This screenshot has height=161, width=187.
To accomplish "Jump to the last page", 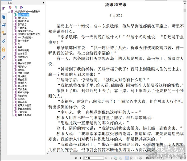I will coord(111,158).
